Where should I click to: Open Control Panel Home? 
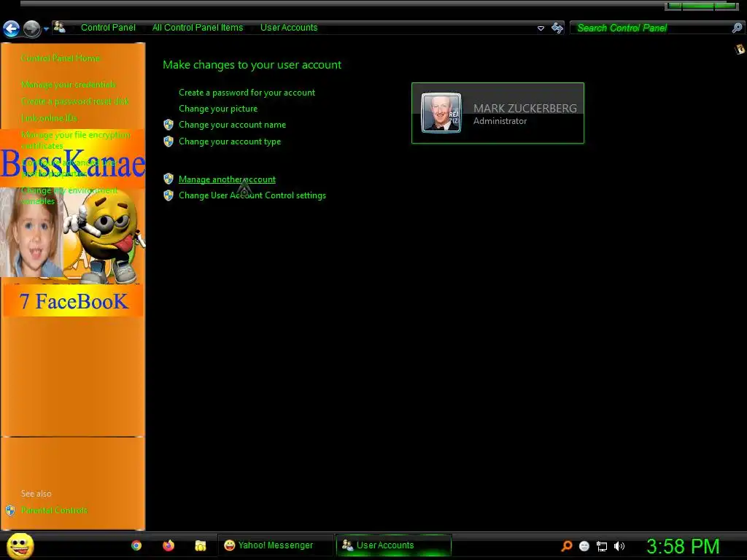[x=61, y=58]
